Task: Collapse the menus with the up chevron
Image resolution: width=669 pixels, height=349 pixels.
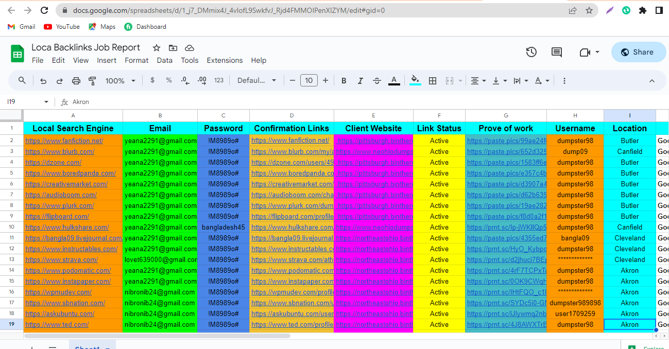Action: (x=651, y=81)
